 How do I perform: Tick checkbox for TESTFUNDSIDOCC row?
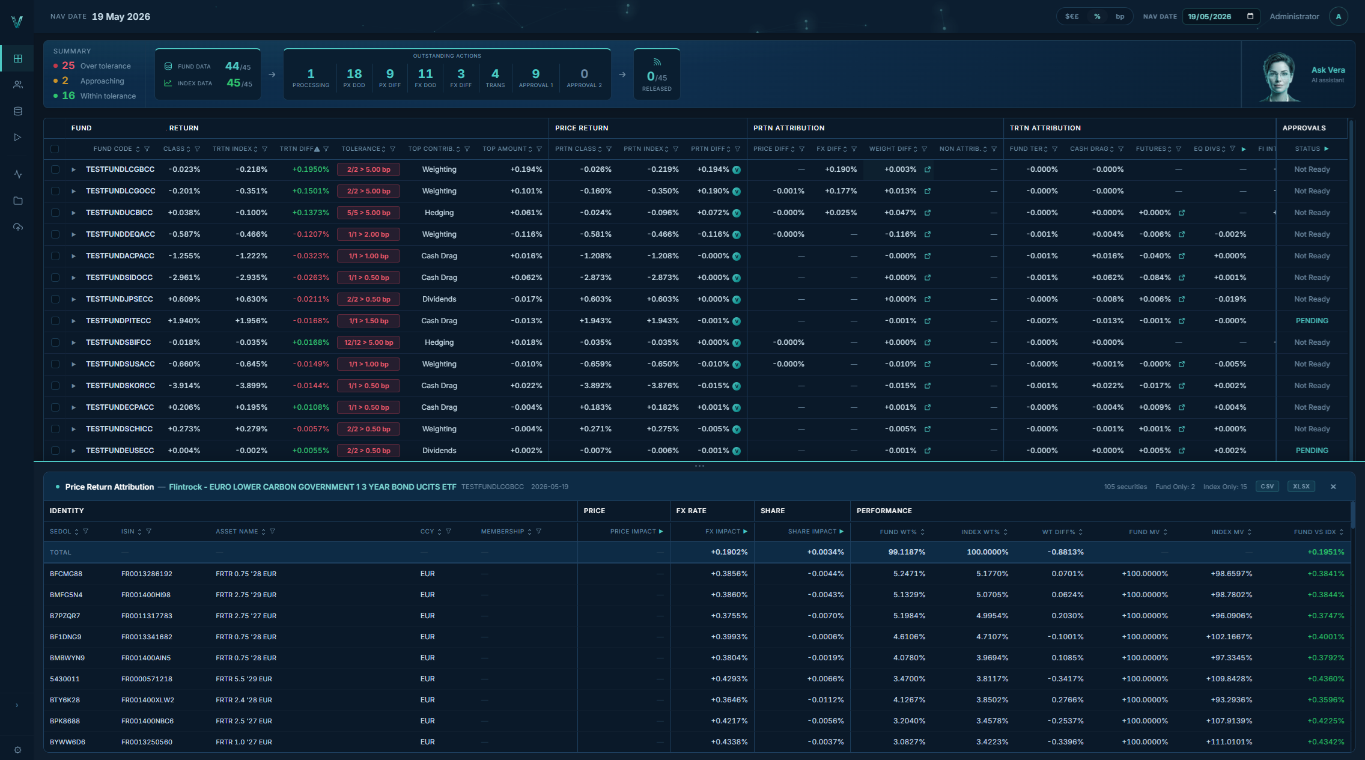pos(55,278)
